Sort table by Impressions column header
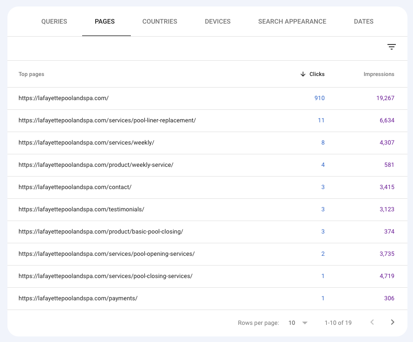 379,74
